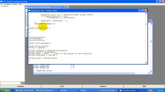Focus the input field beside GO

[x=10, y=83]
